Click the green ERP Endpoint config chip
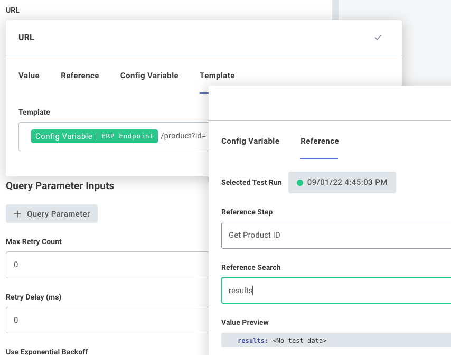Screen dimensions: 451x355 click(95, 136)
